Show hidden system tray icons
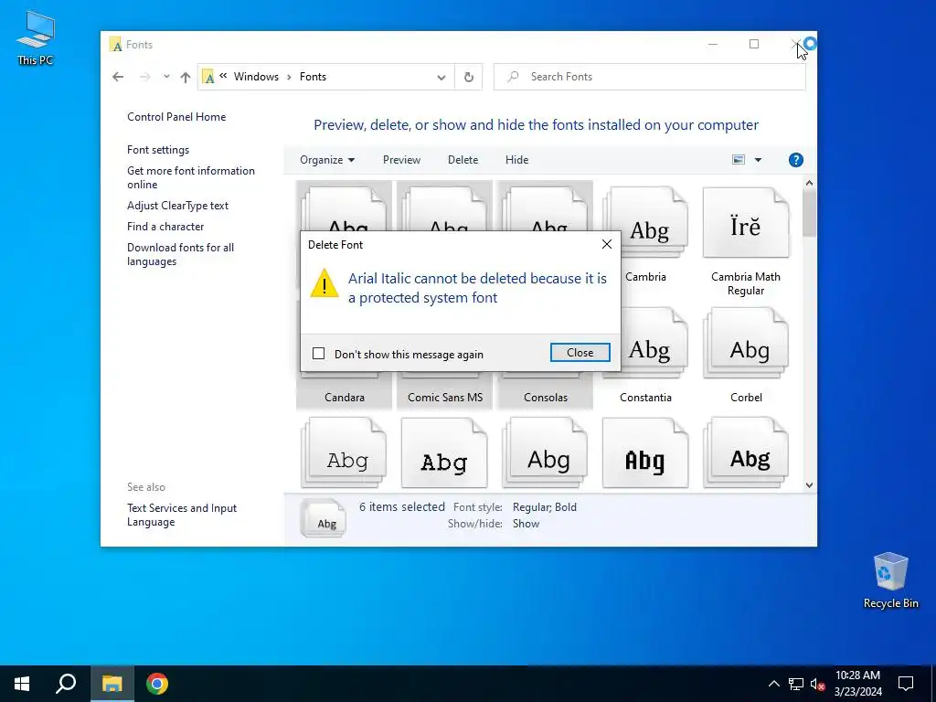The image size is (936, 702). (773, 684)
